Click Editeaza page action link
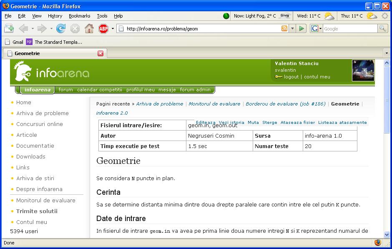This screenshot has width=392, height=249. pos(206,122)
